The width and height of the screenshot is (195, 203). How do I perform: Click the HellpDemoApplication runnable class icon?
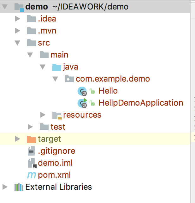[82, 103]
